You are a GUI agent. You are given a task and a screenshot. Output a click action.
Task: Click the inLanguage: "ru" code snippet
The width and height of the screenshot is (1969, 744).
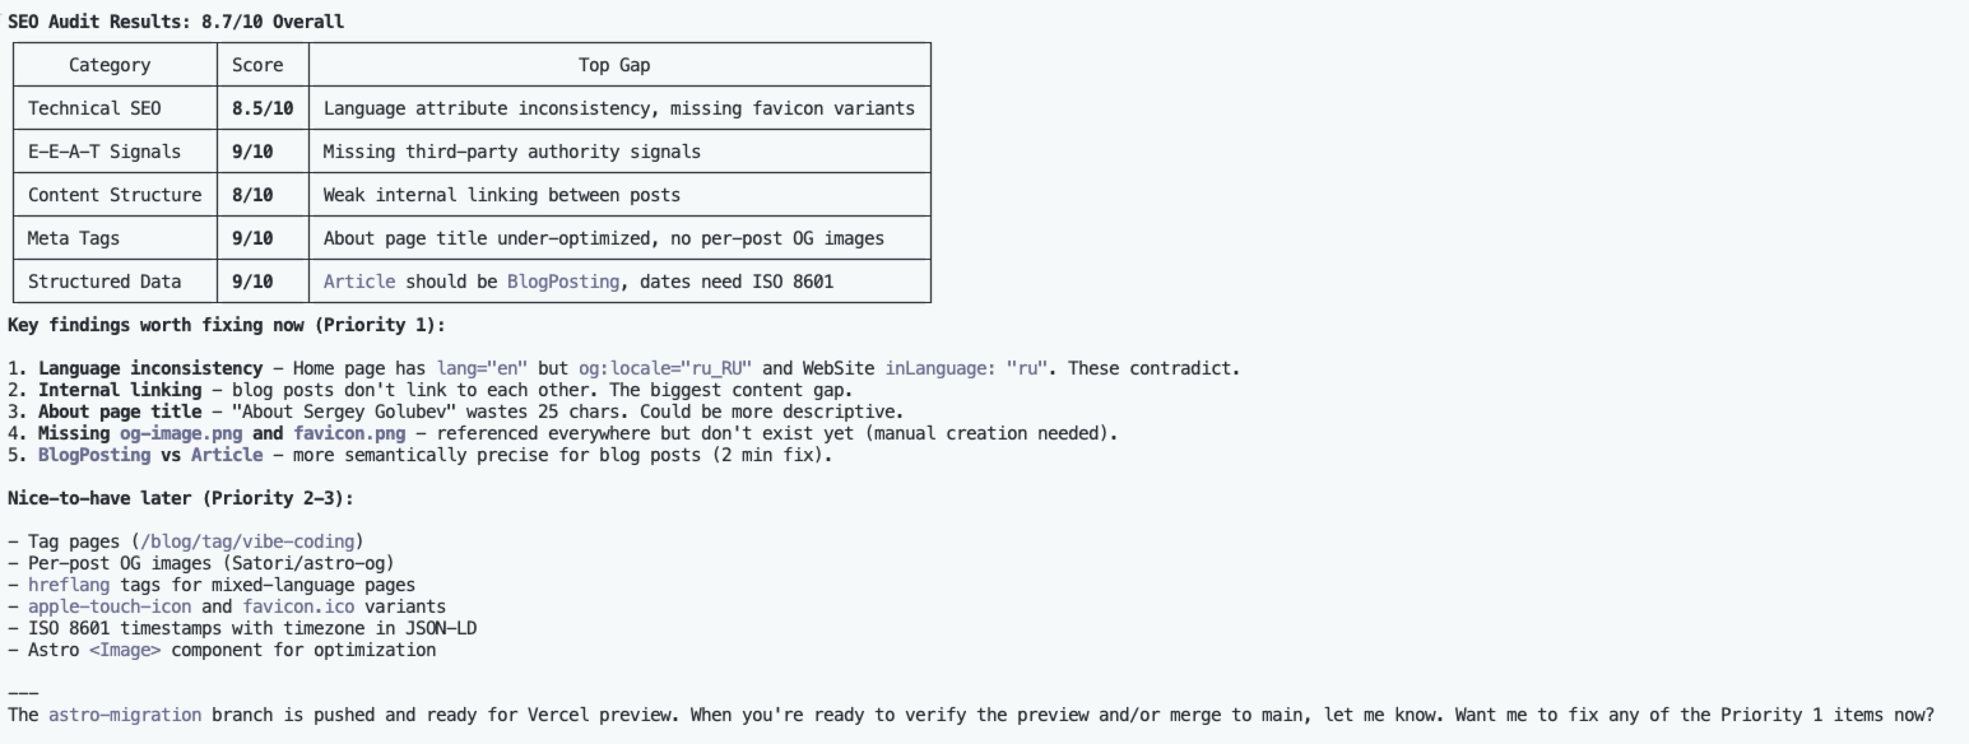click(965, 368)
